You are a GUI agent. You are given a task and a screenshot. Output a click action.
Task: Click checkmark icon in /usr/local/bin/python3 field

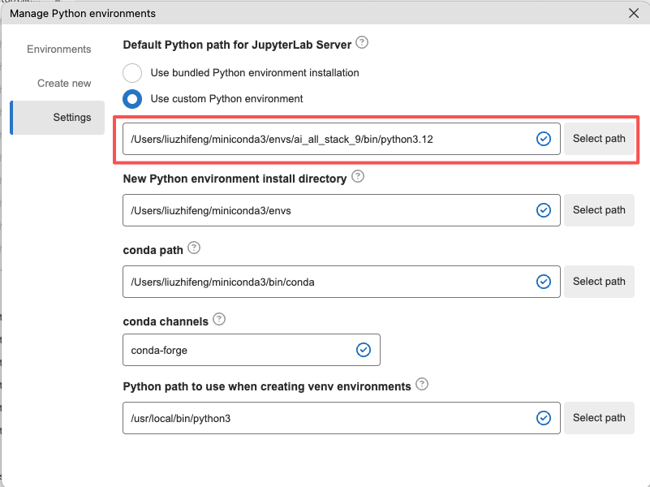[544, 418]
